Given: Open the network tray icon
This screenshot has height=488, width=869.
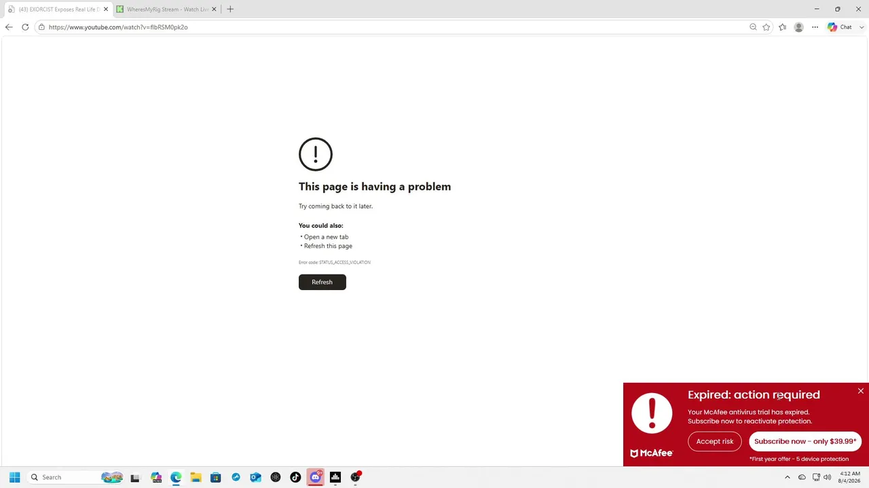Looking at the screenshot, I should pos(816,477).
